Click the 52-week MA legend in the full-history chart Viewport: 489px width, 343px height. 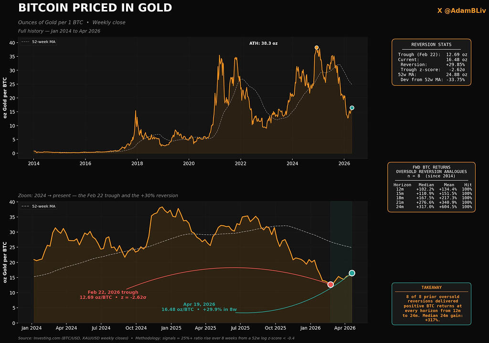[39, 42]
